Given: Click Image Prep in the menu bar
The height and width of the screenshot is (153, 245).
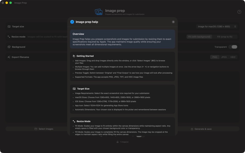Looking at the screenshot, I should 21,3.
